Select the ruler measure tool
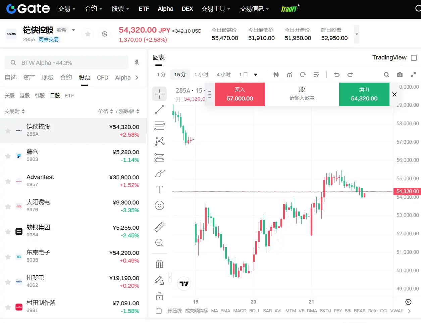The image size is (421, 323). 159,227
